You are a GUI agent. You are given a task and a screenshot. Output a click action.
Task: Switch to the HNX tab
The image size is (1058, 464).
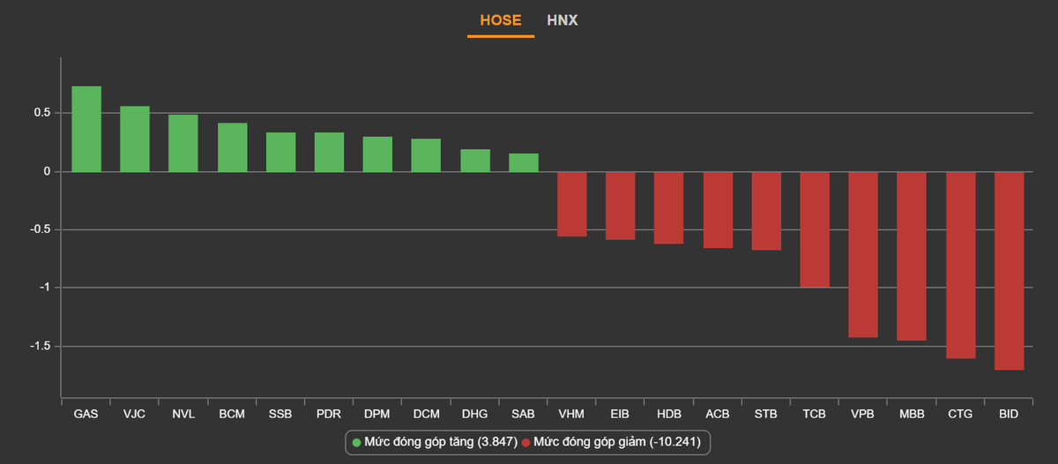click(562, 19)
